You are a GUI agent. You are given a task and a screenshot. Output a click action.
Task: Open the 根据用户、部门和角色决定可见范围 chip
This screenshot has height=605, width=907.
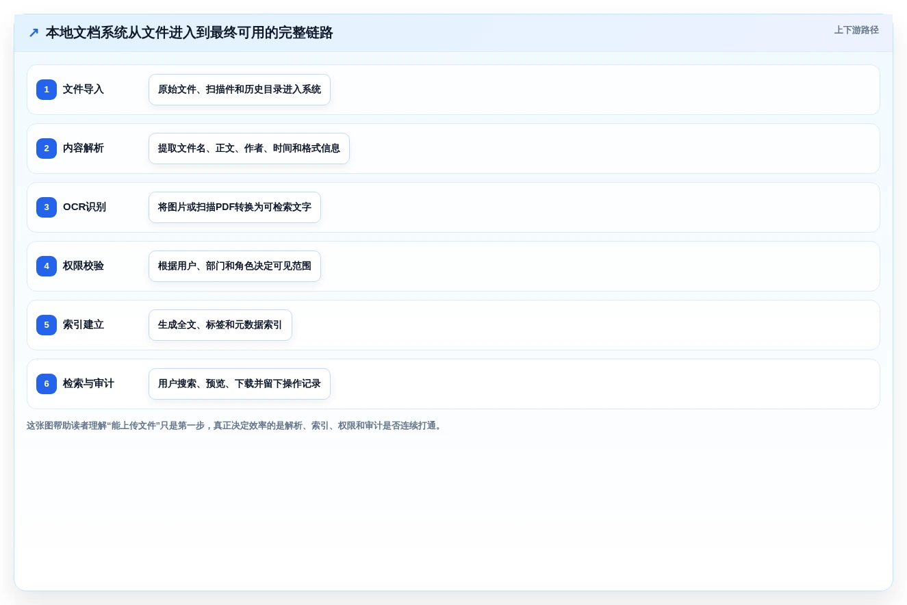pyautogui.click(x=235, y=266)
